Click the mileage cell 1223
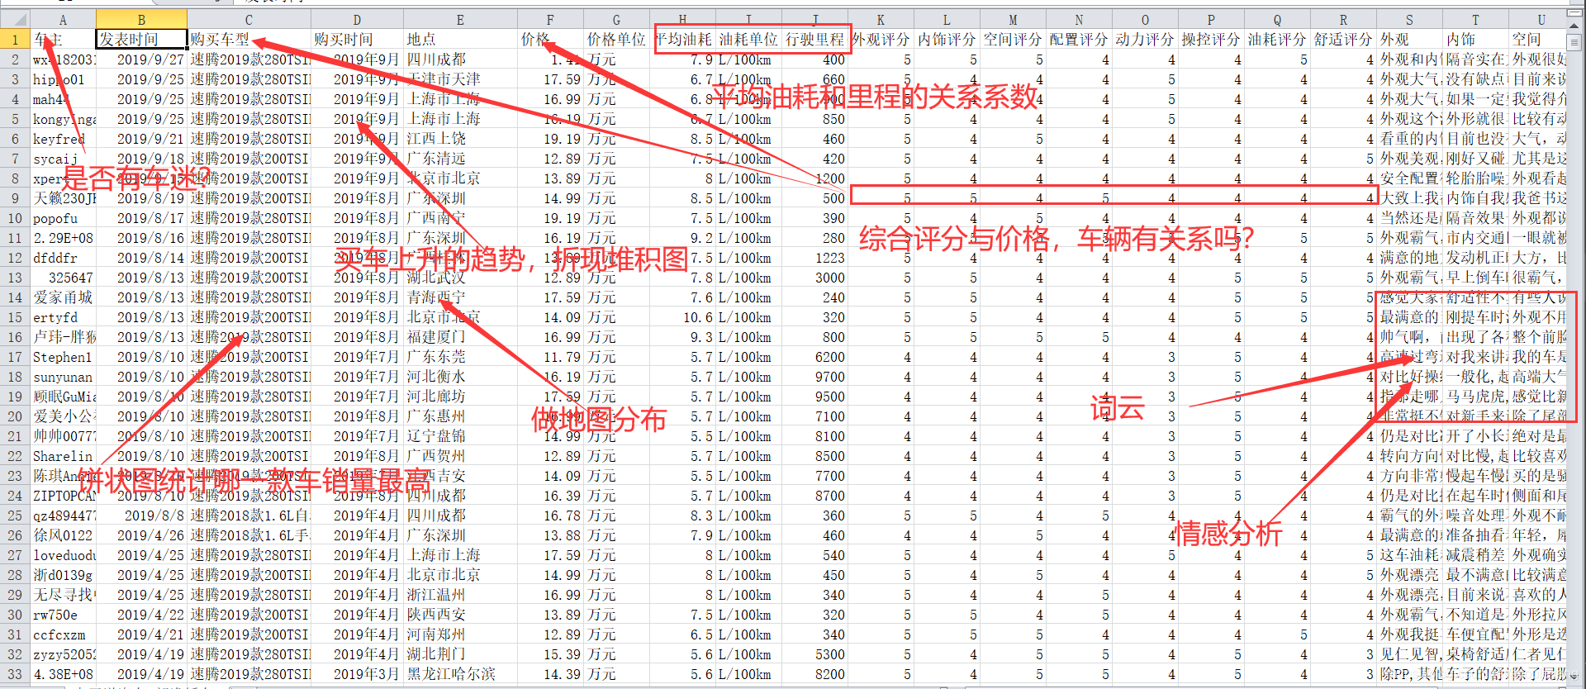The width and height of the screenshot is (1586, 689). point(814,258)
